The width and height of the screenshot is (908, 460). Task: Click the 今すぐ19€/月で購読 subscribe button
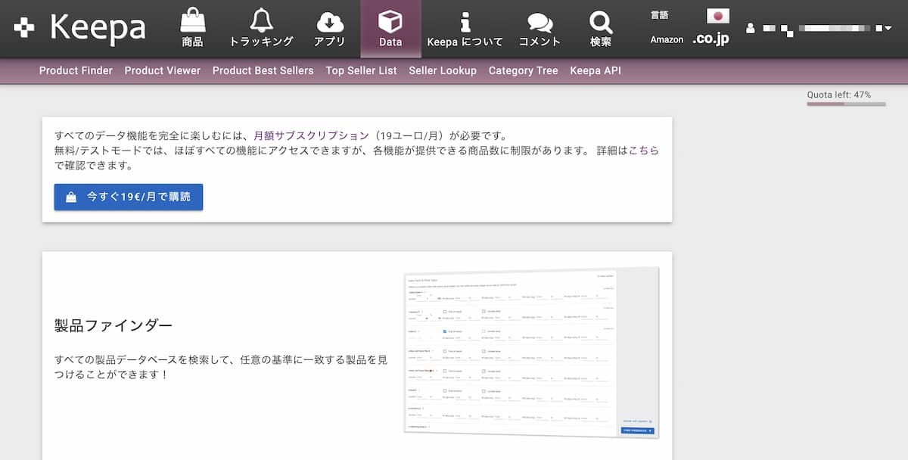[129, 197]
